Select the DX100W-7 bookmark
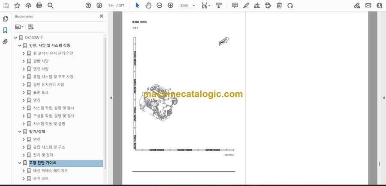This screenshot has width=386, height=186. [34, 38]
